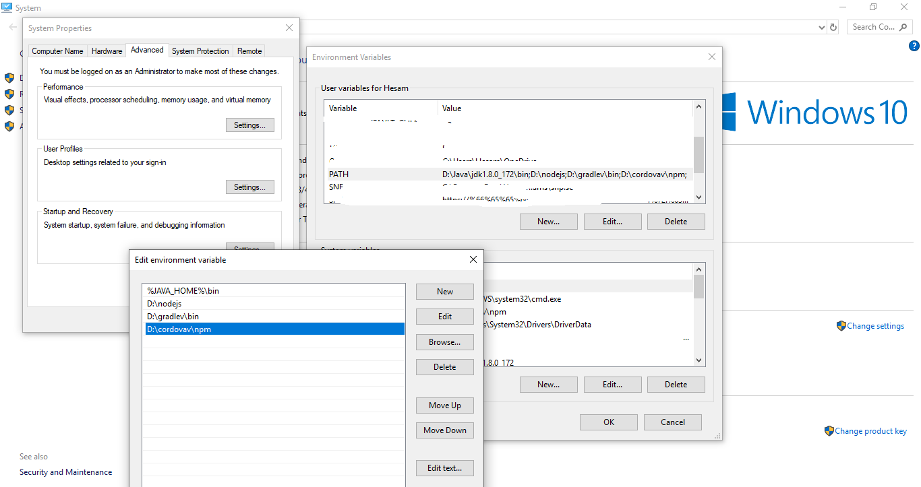921x487 pixels.
Task: Click the Variable column header
Action: [x=382, y=108]
